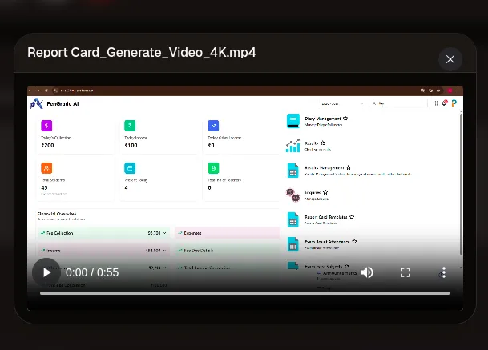Favorite Enquiries with its star

(325, 192)
